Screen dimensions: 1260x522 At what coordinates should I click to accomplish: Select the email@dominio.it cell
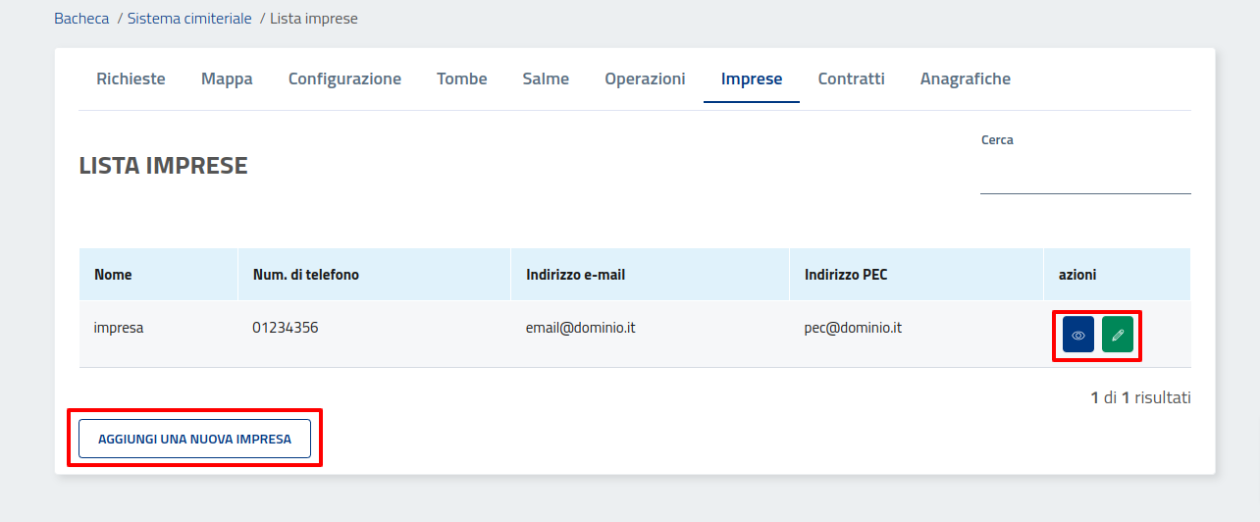(580, 328)
